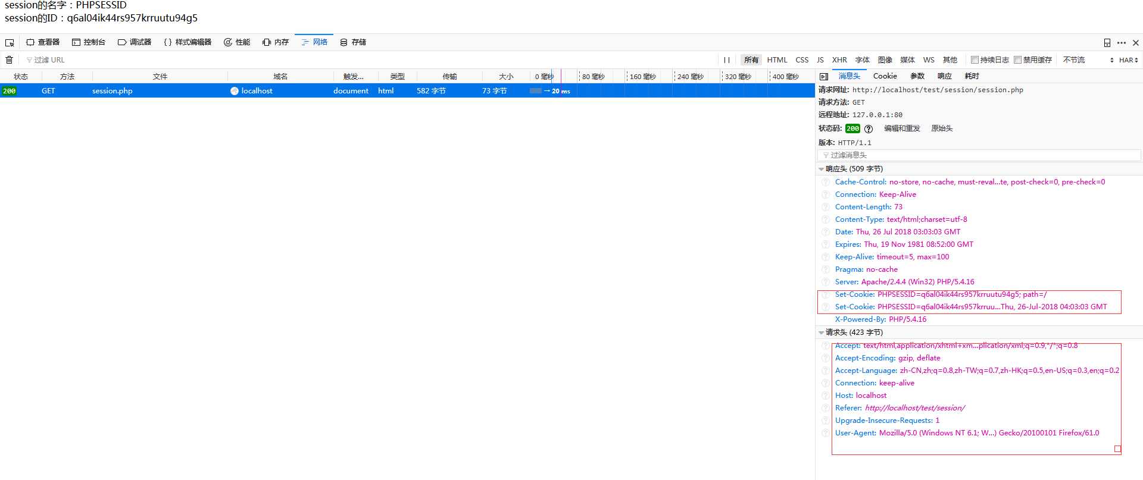The width and height of the screenshot is (1143, 480).
Task: Toggle the request details side panel
Action: pos(824,77)
